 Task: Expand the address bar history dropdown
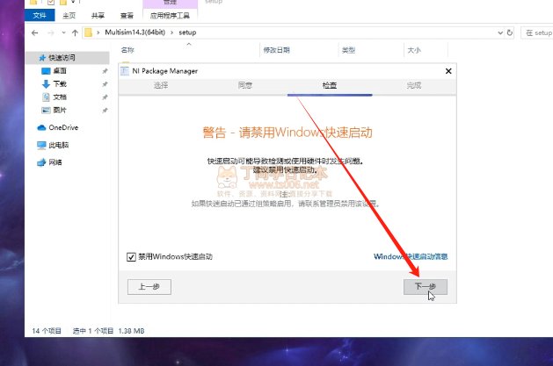(x=500, y=32)
